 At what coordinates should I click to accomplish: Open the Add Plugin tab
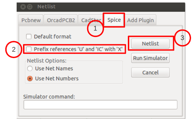(x=140, y=20)
